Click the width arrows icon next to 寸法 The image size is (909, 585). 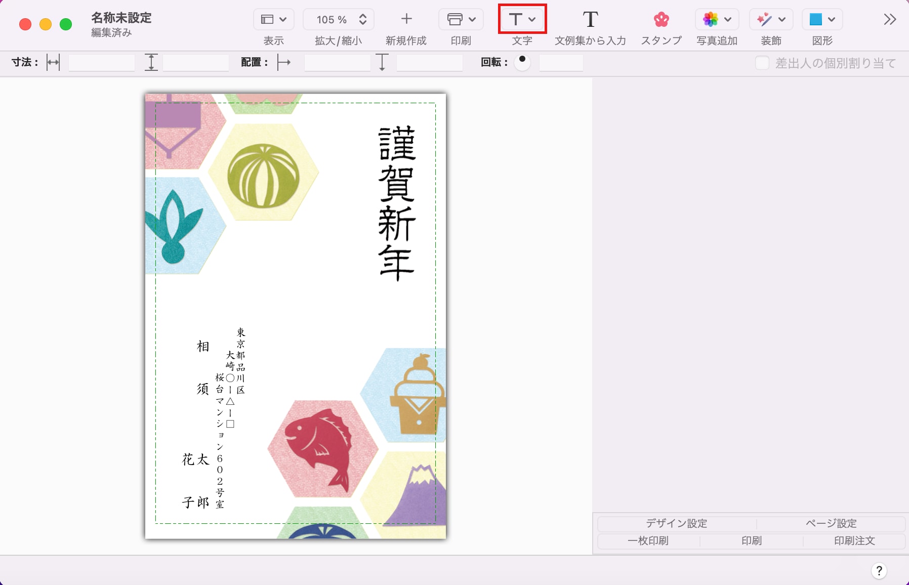pos(53,63)
